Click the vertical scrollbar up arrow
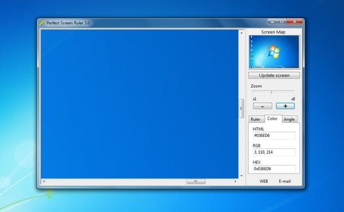Screen dimensions: 344x212 (241, 33)
